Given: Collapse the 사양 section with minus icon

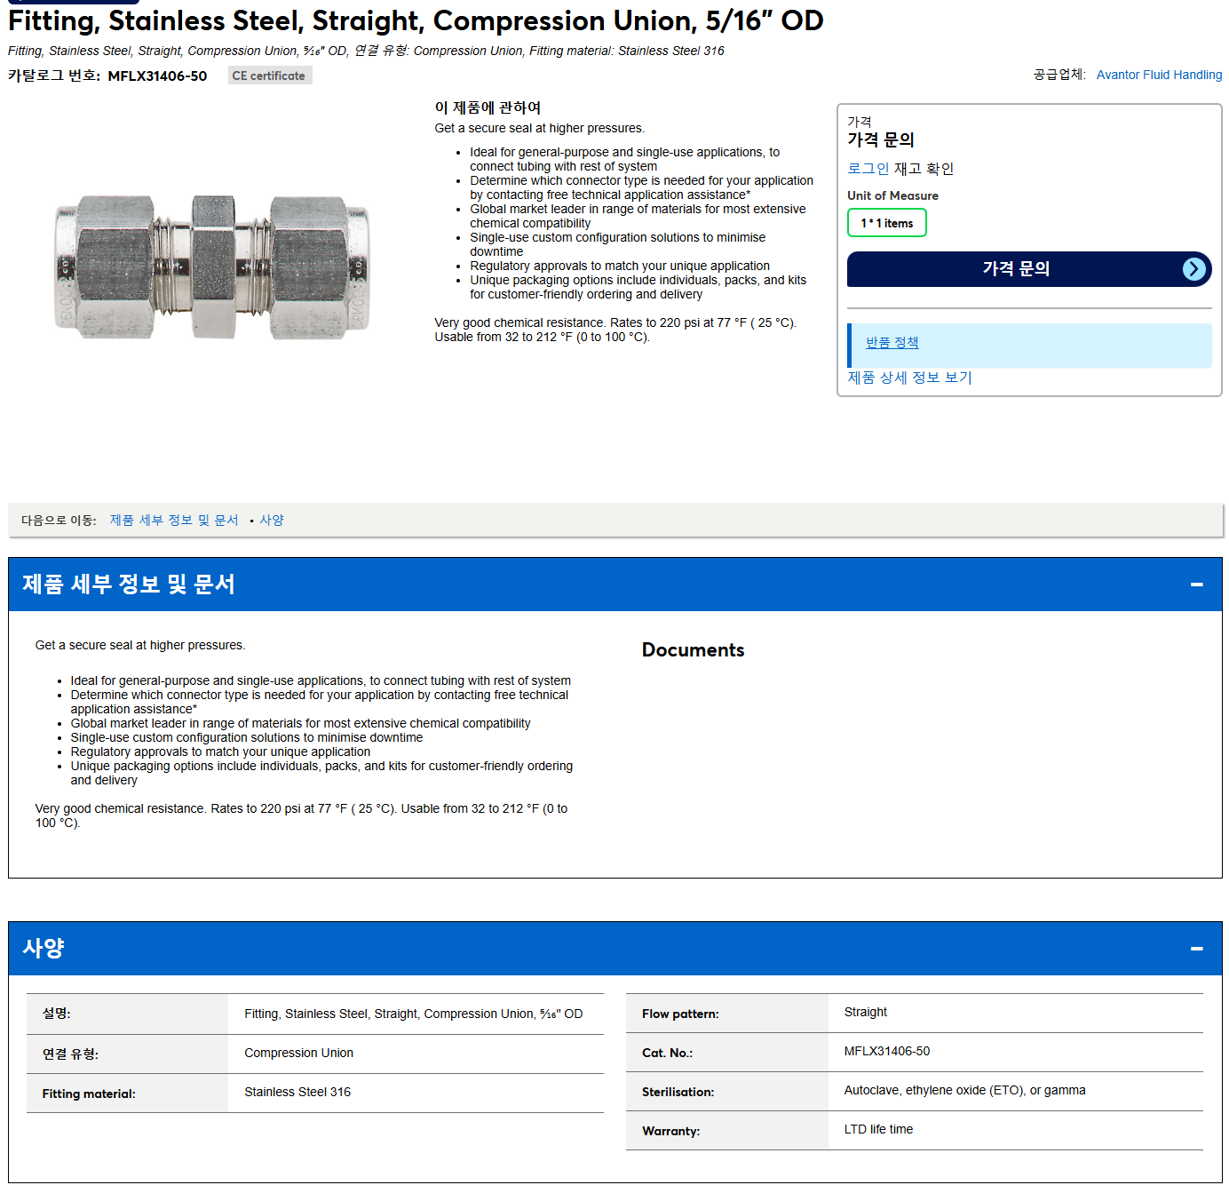Looking at the screenshot, I should 1196,949.
